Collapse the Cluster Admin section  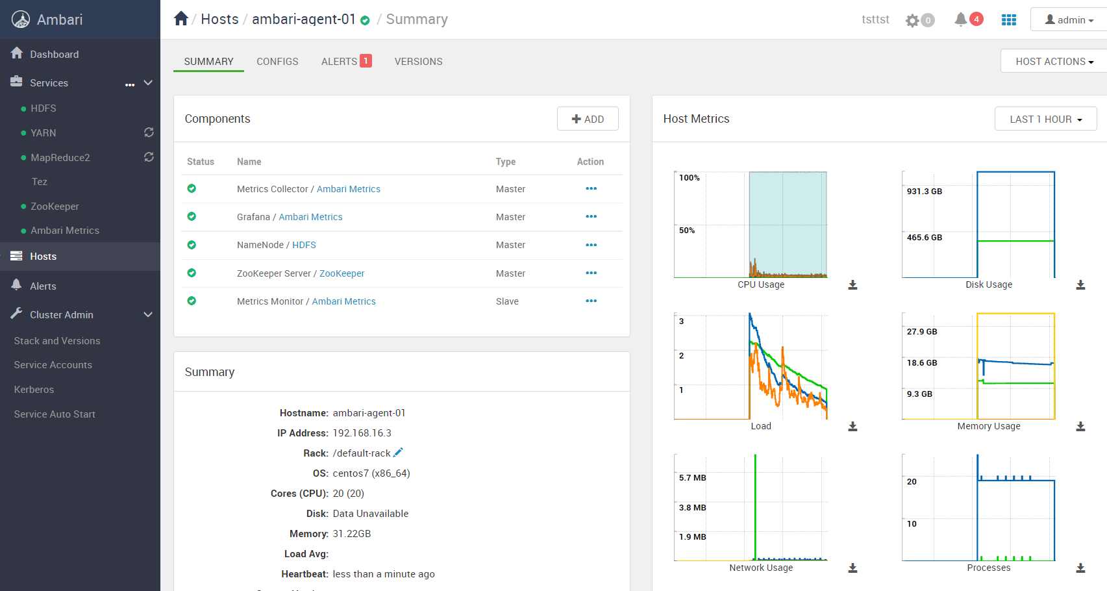148,314
